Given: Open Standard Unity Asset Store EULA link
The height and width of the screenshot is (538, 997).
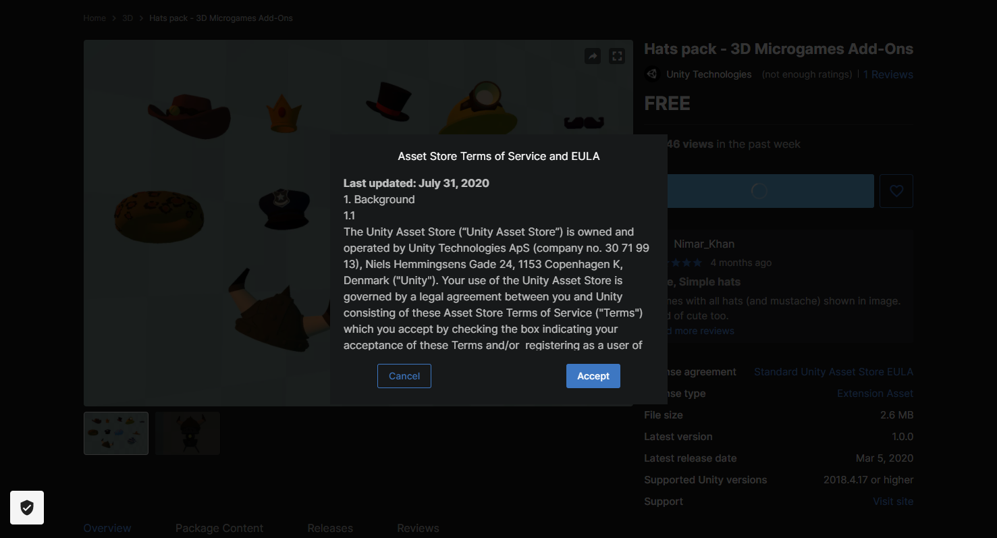Looking at the screenshot, I should click(834, 372).
